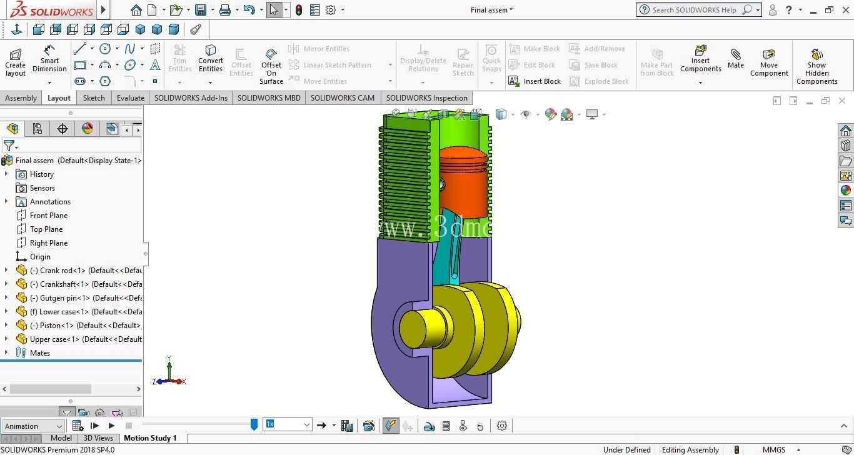Image resolution: width=854 pixels, height=455 pixels.
Task: Select the Ellipse sketch tool
Action: click(x=130, y=65)
